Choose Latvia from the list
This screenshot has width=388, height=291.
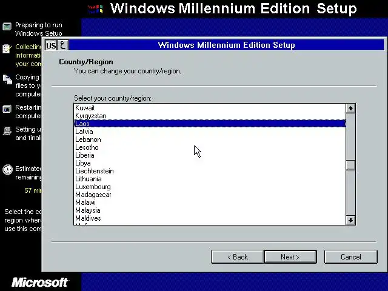click(x=210, y=132)
